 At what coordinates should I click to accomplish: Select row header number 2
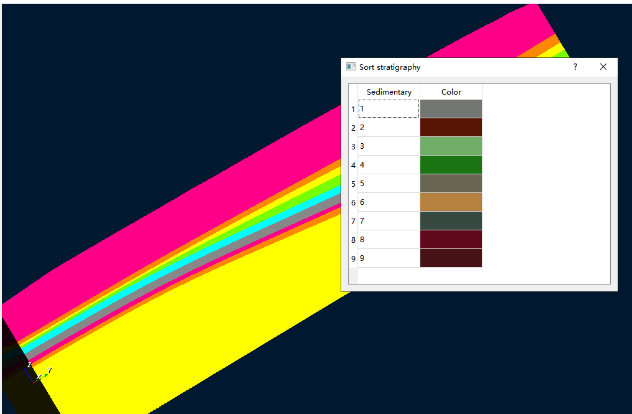click(x=353, y=128)
